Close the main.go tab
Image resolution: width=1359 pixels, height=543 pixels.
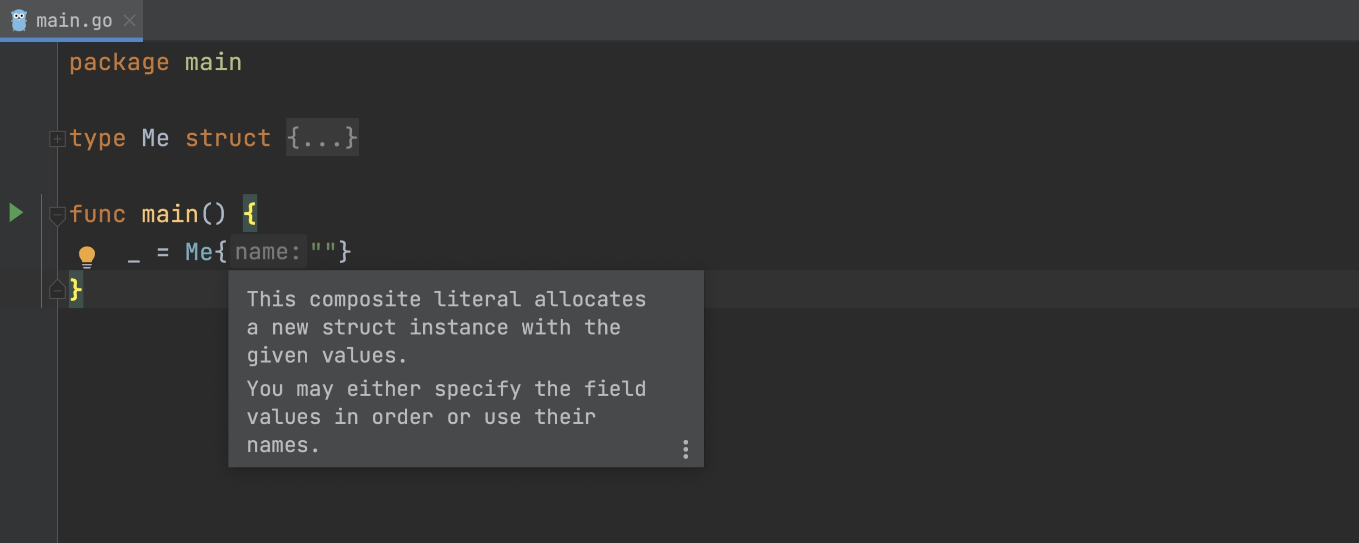[x=129, y=20]
